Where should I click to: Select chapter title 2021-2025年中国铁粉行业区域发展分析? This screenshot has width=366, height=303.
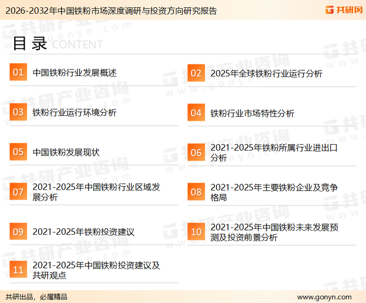pos(96,192)
